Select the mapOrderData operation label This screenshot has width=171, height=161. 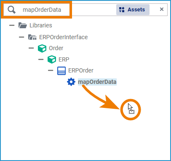click(97, 82)
